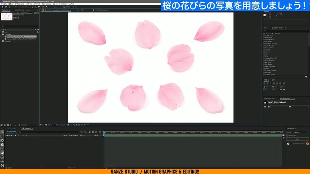
Task: Click the TextExploder plus icon
Action: click(288, 143)
